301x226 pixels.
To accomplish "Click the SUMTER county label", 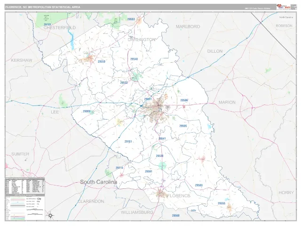I will [x=20, y=154].
